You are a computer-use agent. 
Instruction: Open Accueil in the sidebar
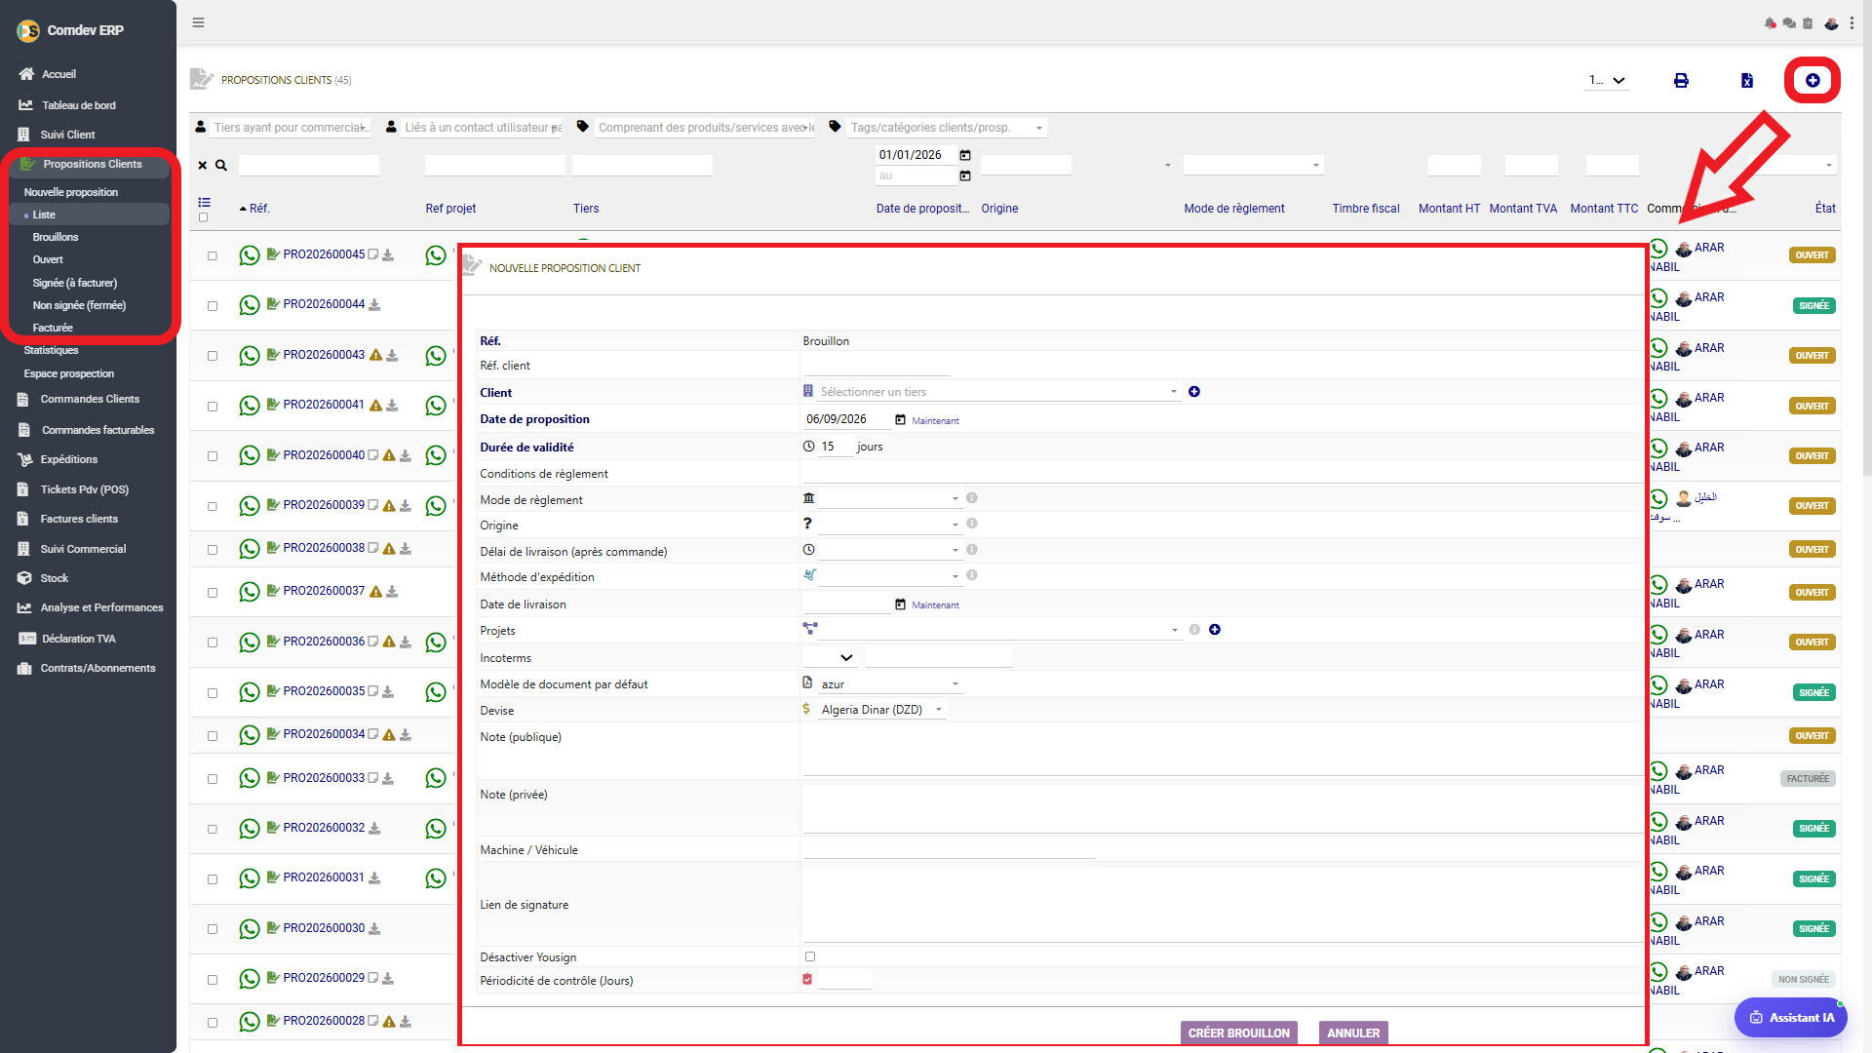click(58, 74)
